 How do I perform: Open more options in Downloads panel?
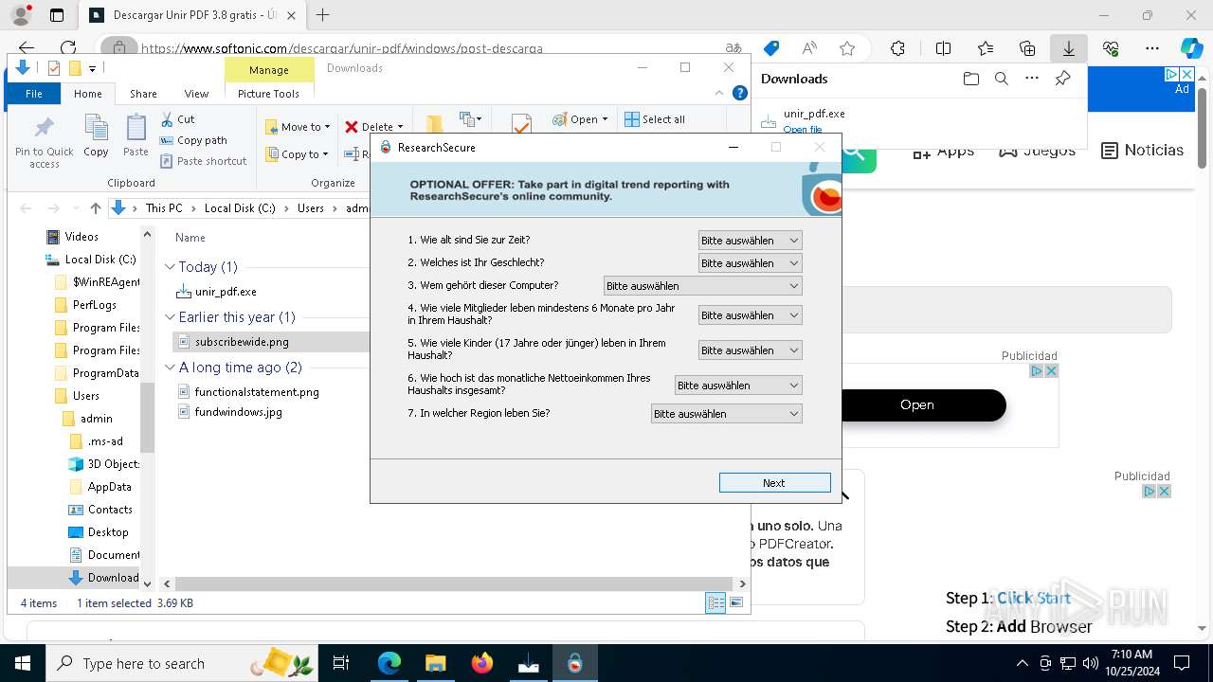coord(1032,79)
